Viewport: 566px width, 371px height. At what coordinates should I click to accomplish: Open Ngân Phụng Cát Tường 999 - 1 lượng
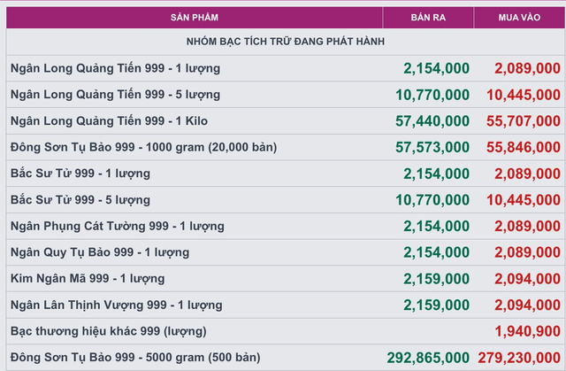118,226
